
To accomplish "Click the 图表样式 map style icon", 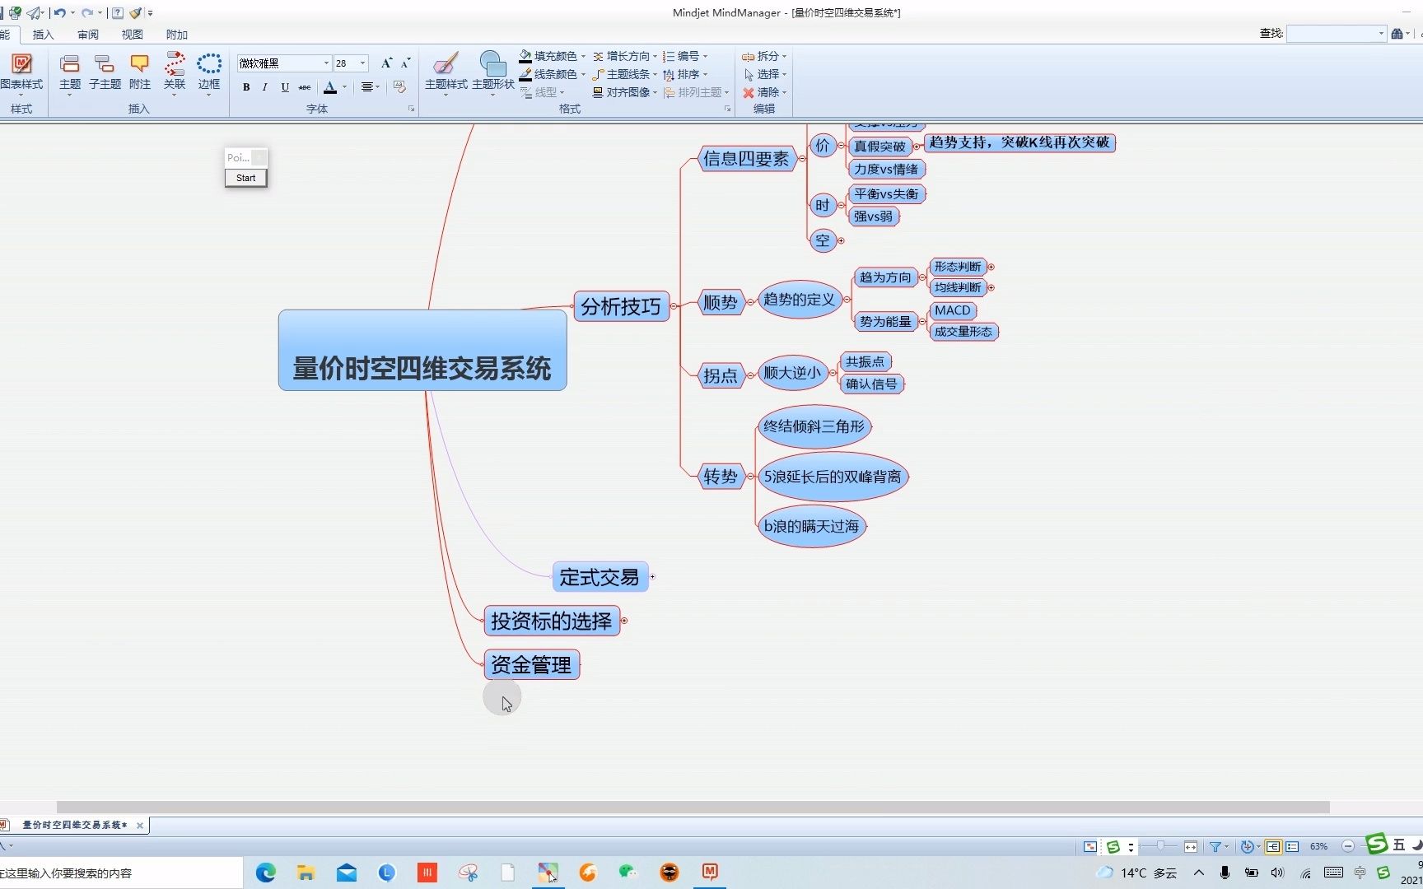I will click(21, 64).
